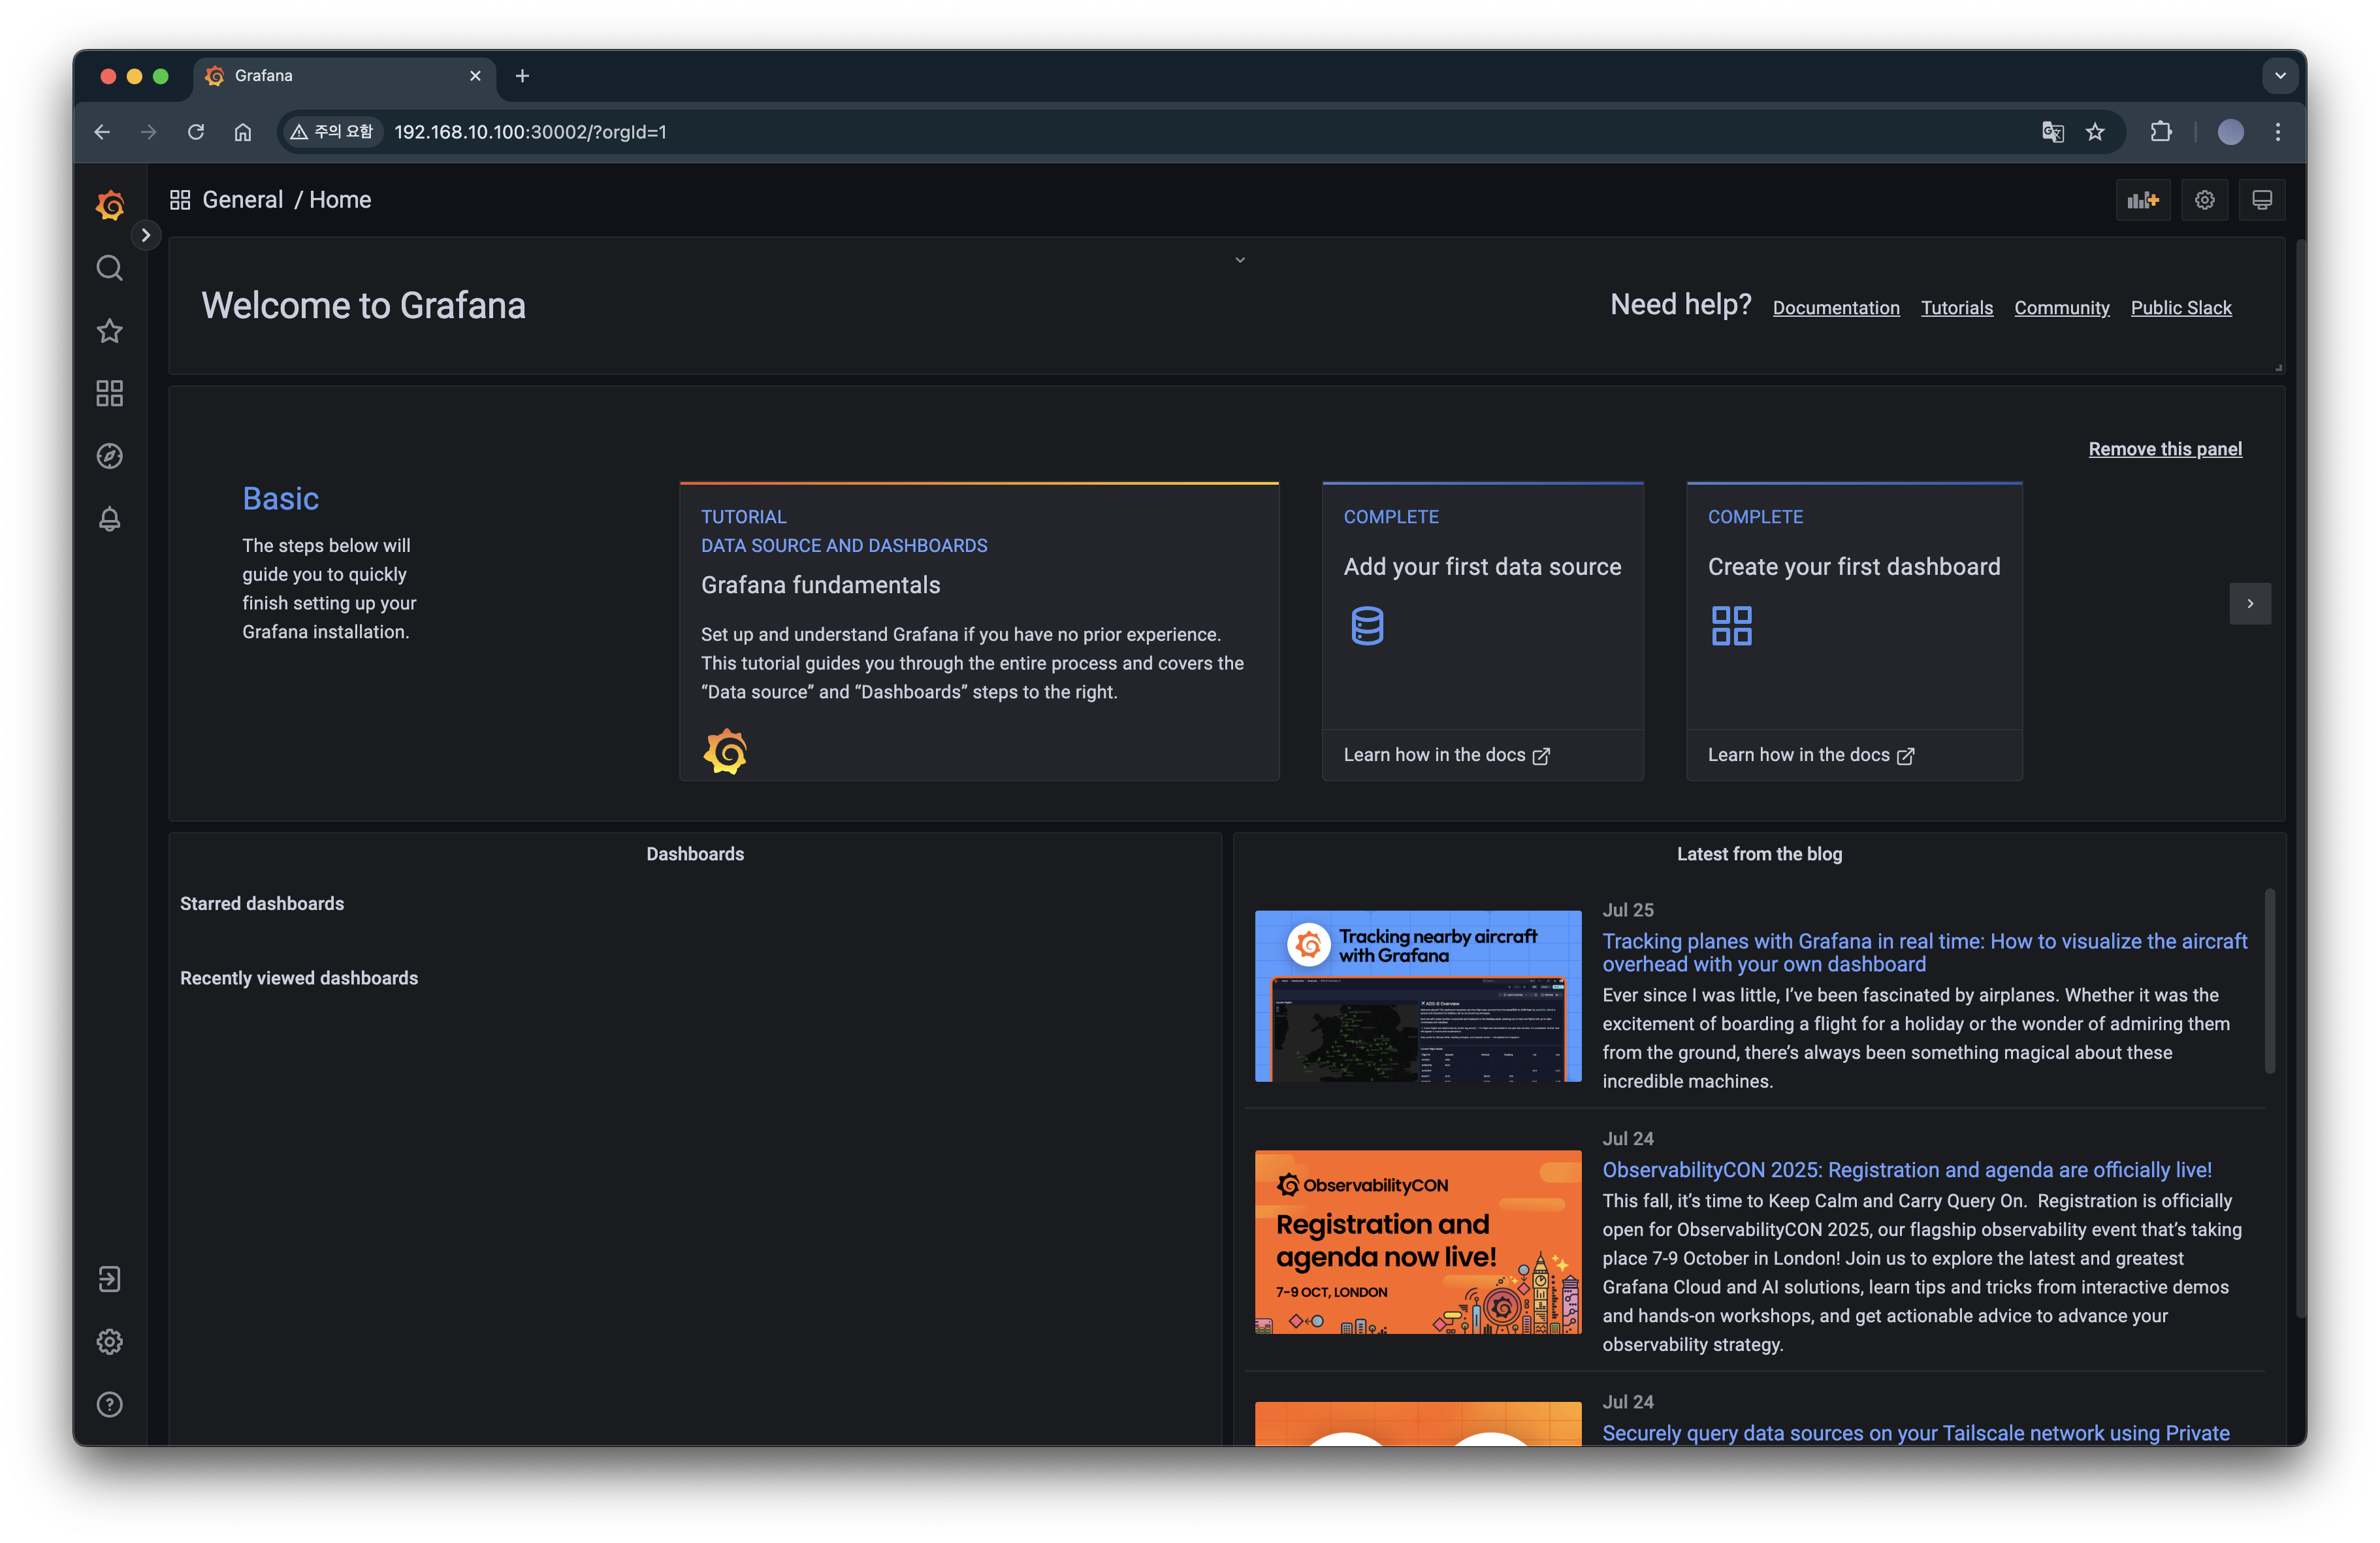
Task: Click the Add panel icon
Action: (x=2142, y=200)
